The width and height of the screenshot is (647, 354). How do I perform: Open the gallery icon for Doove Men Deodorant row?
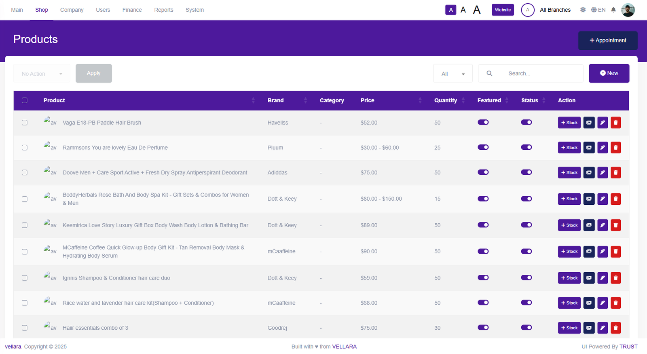(589, 173)
